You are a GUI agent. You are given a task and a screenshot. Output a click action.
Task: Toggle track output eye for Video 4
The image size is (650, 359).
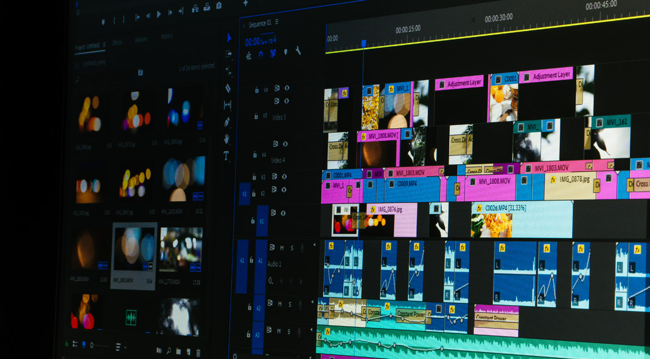tap(285, 143)
